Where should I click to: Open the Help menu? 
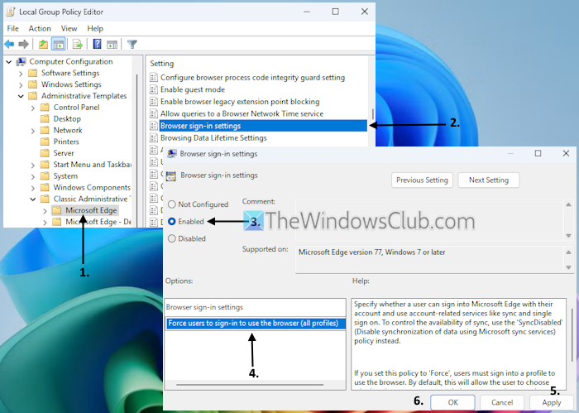[x=95, y=28]
